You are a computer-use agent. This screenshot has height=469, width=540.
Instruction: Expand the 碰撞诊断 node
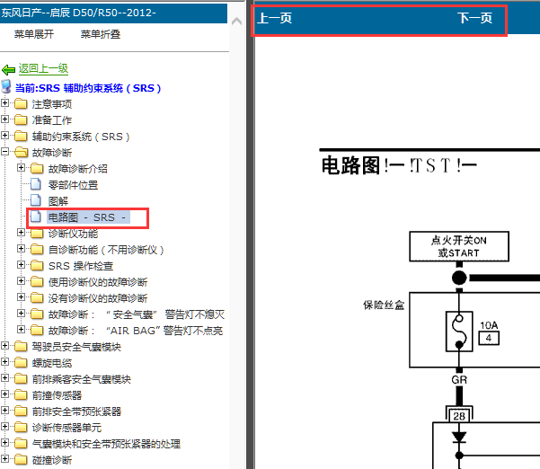pos(4,459)
